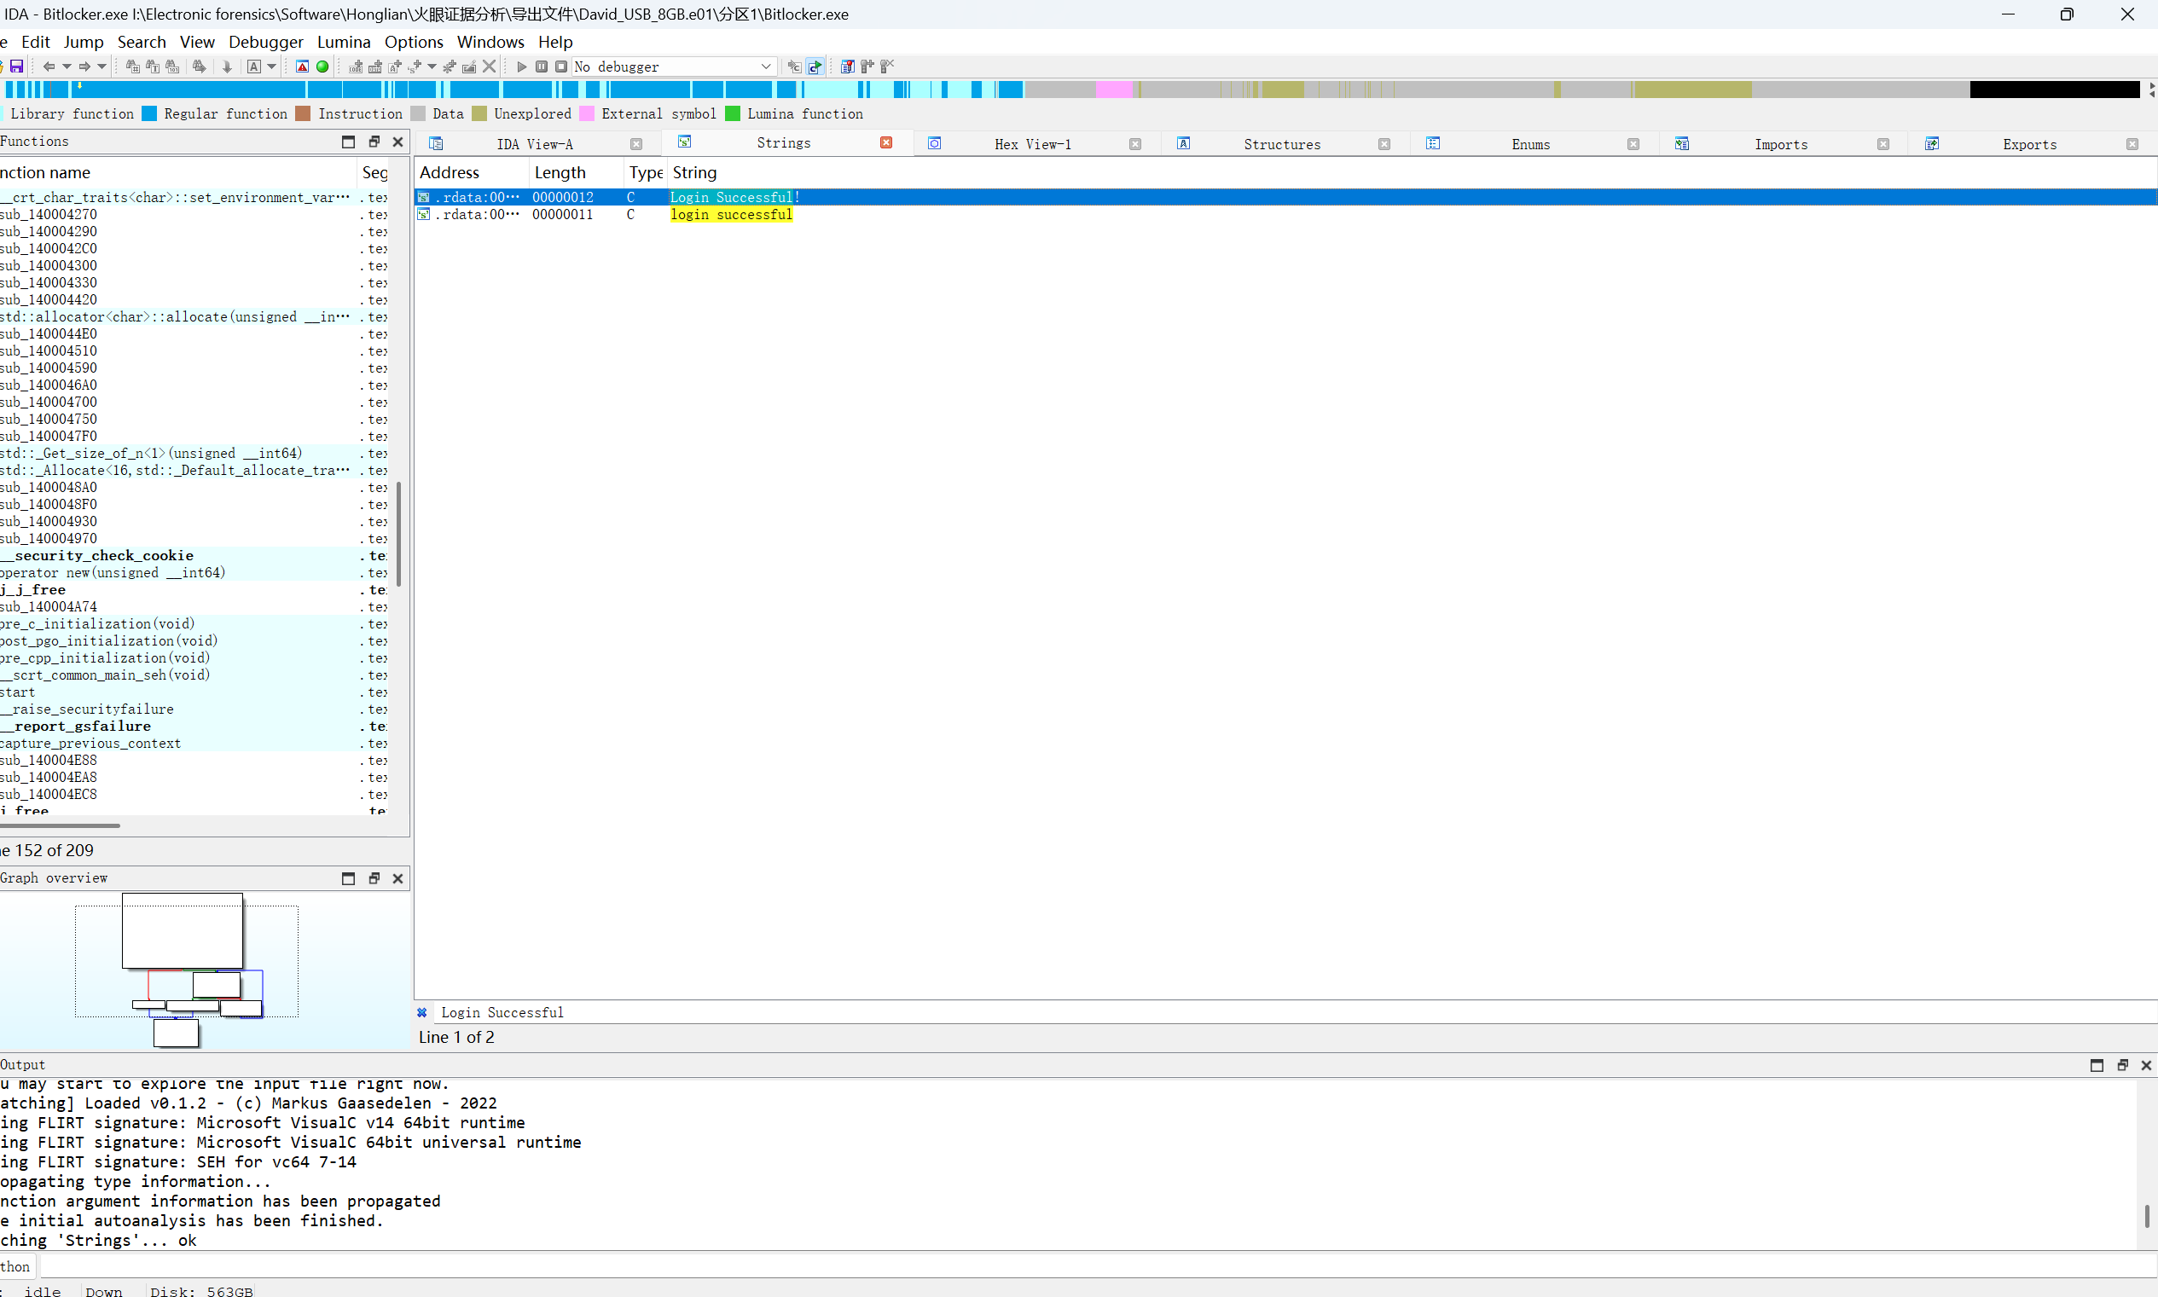Click the Jump back arrow icon
The width and height of the screenshot is (2158, 1297).
click(49, 67)
